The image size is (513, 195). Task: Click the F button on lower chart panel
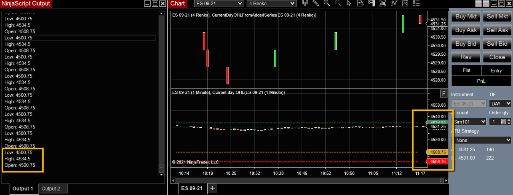coord(443,94)
